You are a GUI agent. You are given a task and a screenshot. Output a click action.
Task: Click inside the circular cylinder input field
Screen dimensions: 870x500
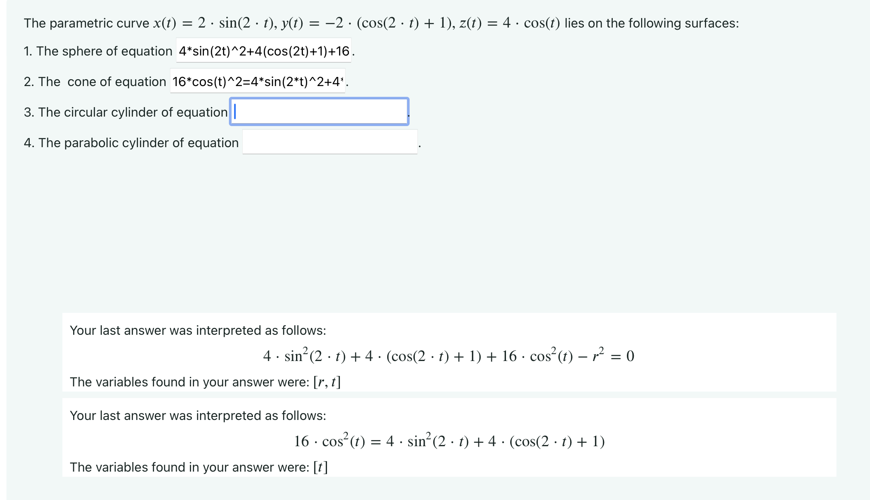(x=319, y=112)
